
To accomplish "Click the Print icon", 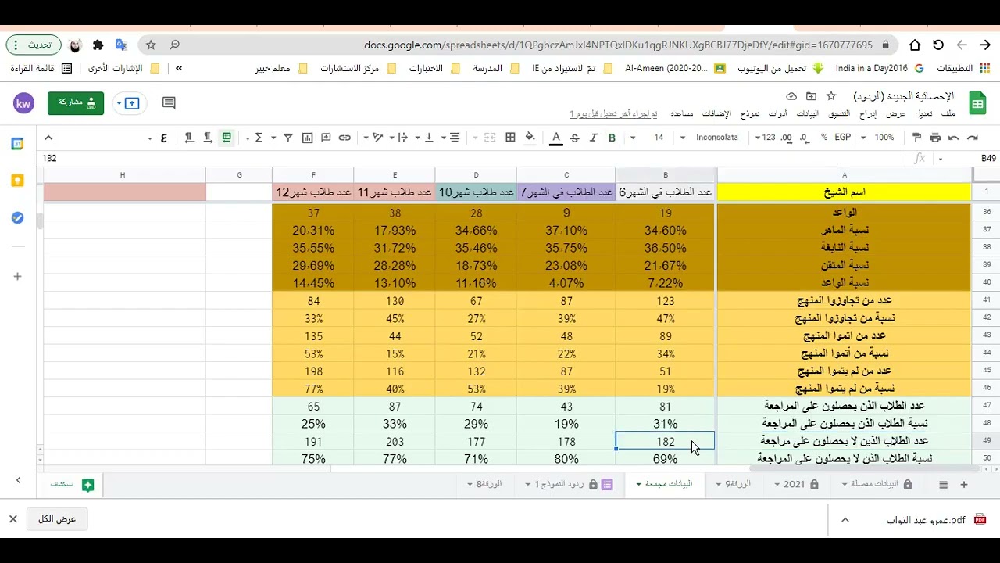I will [935, 138].
